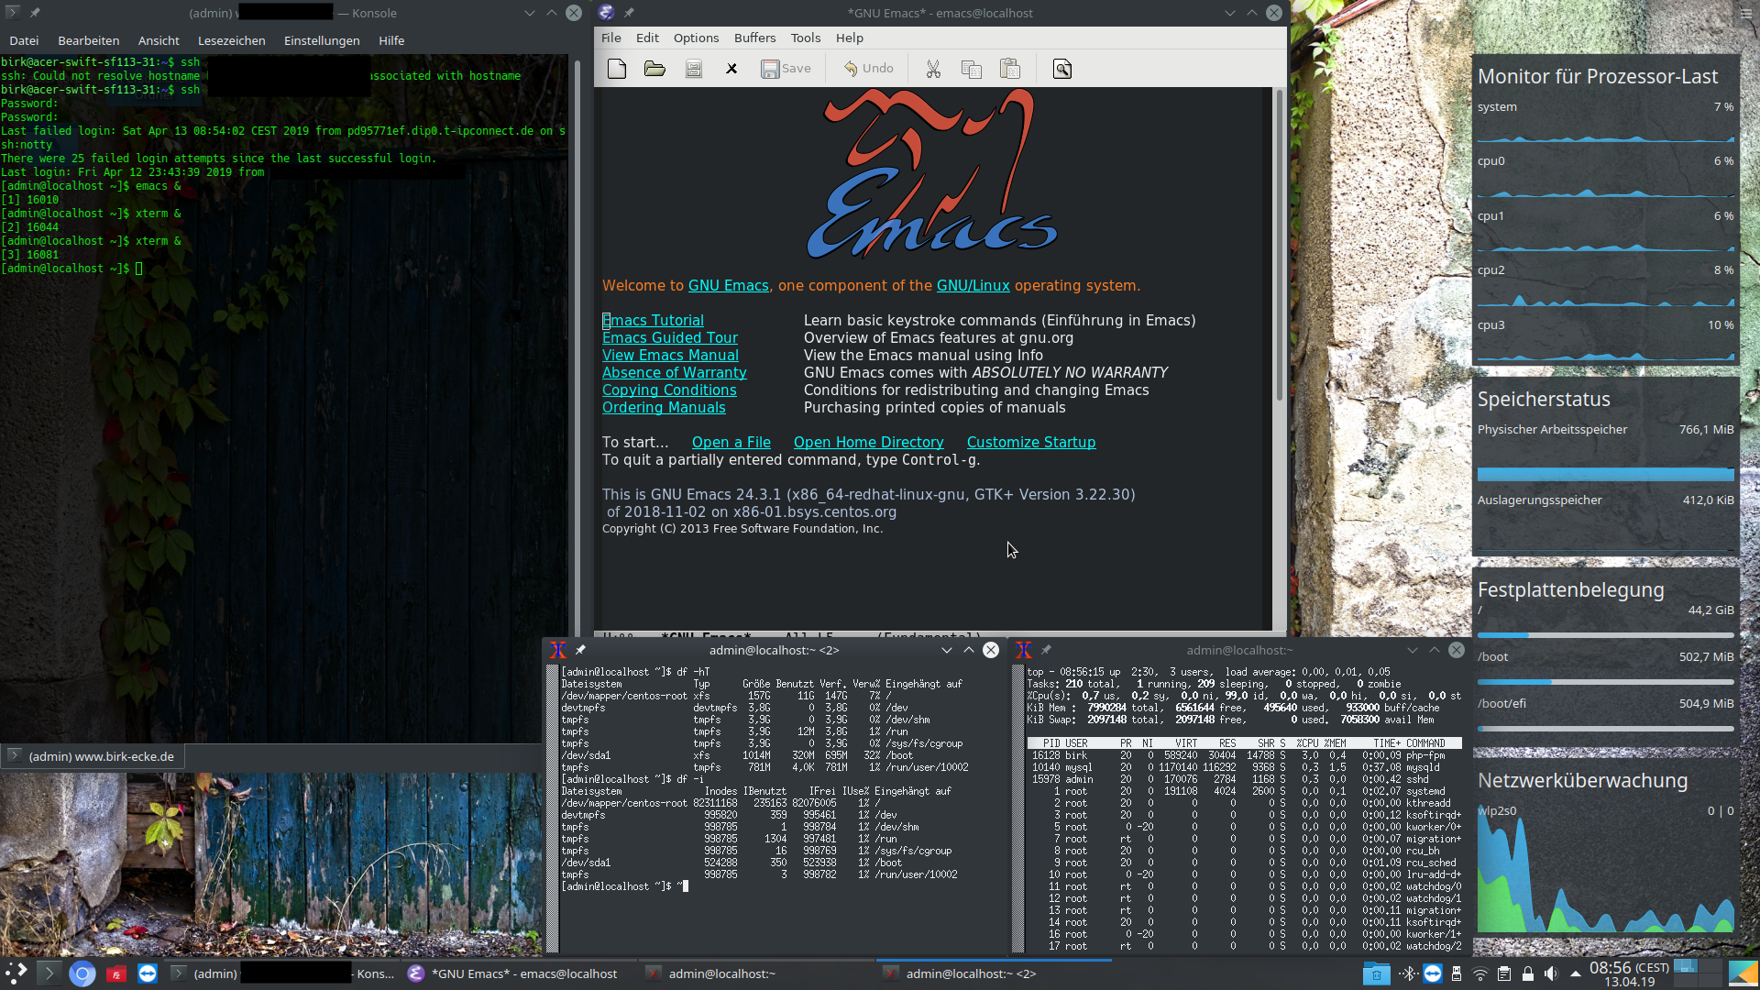
Task: Click the Open directory (dired) icon in Emacs
Action: pos(694,69)
